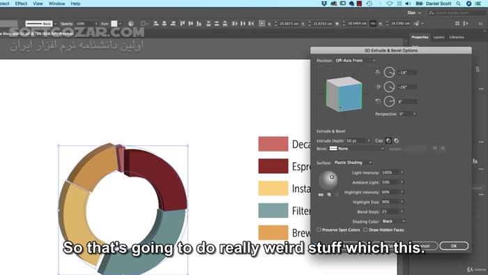This screenshot has width=488, height=275.
Task: Open Spotlight search in the menu bar
Action: click(x=459, y=3)
